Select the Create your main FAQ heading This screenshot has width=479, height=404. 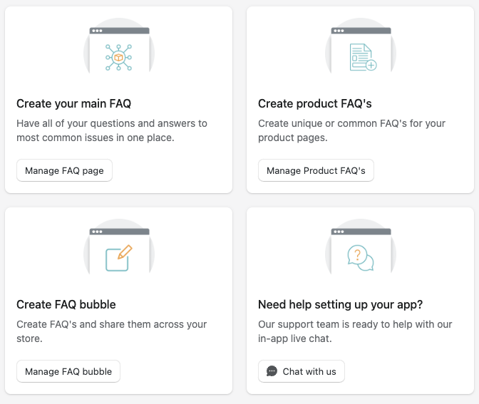[x=73, y=103]
